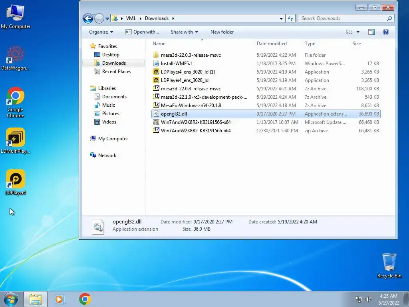Select the LDPlayer4_ens_3020_ld application without (1)

click(266, 80)
